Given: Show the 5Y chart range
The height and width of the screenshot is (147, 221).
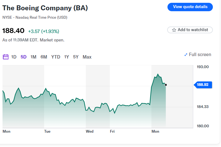Looking at the screenshot, I should [76, 57].
